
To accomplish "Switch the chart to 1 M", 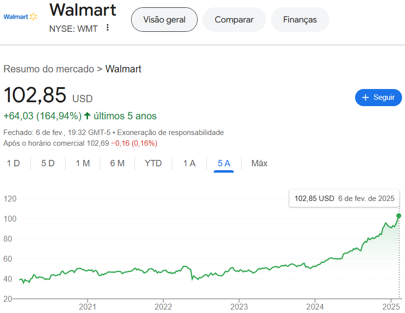I will 83,163.
